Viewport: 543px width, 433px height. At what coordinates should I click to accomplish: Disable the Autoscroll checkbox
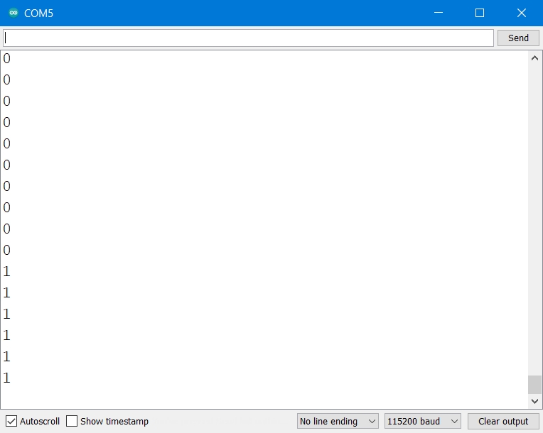[11, 421]
